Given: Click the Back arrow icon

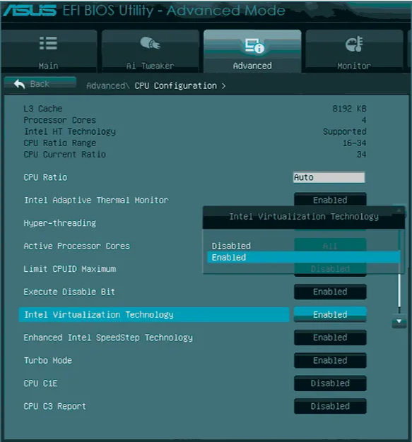Looking at the screenshot, I should 20,84.
